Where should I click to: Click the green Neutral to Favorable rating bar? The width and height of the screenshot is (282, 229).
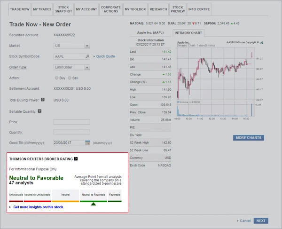tap(94, 201)
